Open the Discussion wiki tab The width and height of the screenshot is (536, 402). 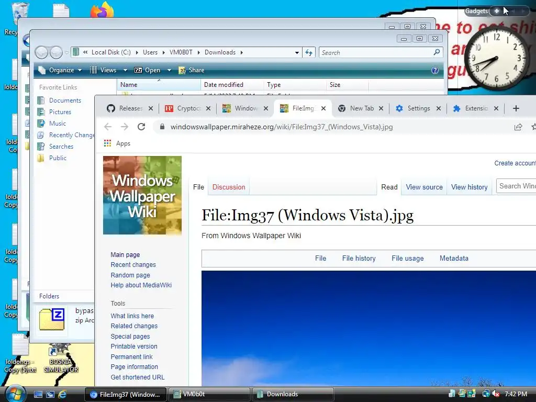(x=229, y=187)
